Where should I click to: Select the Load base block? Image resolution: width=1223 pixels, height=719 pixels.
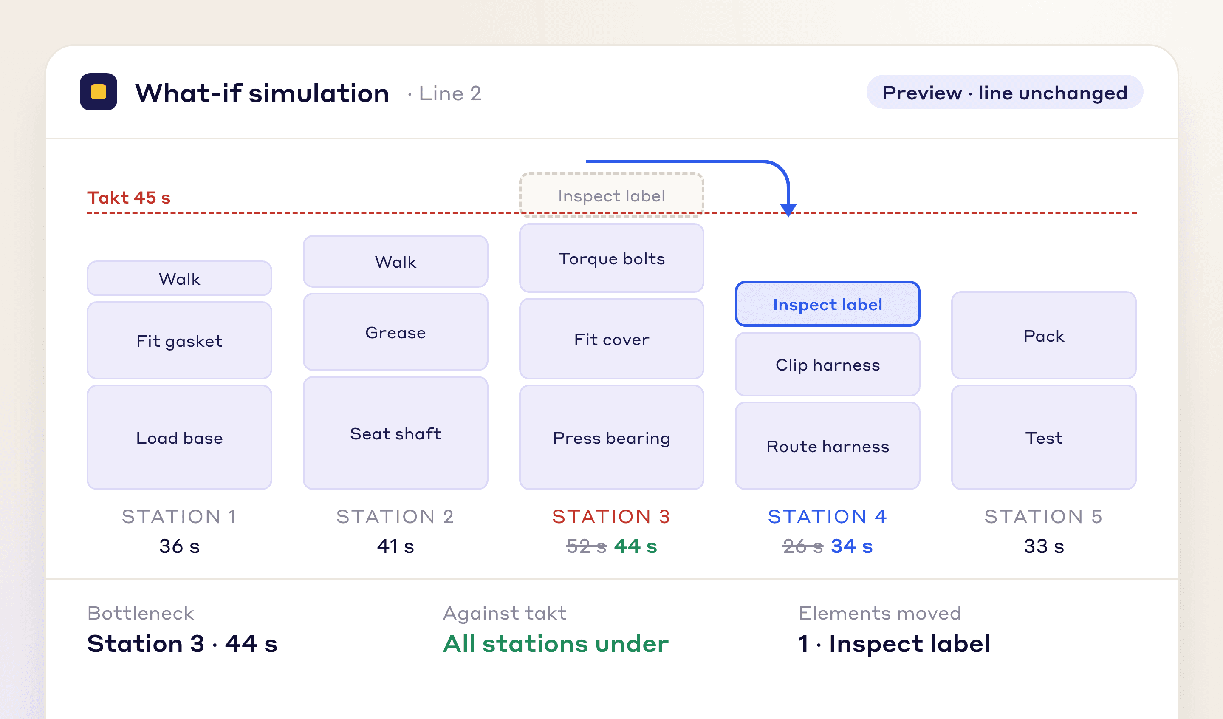180,437
